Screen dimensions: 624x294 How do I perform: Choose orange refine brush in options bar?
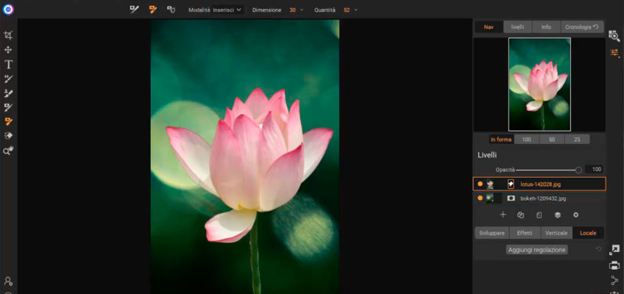(x=153, y=10)
